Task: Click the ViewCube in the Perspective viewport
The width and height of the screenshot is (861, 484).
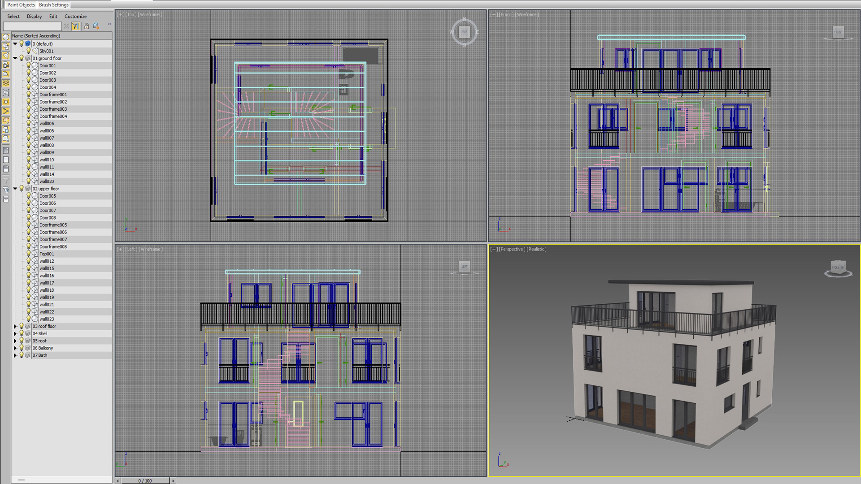Action: pyautogui.click(x=838, y=268)
